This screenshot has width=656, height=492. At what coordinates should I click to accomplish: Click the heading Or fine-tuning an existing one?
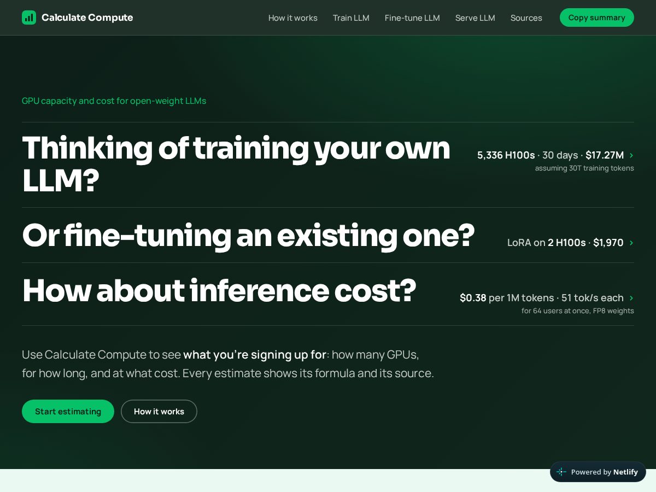tap(248, 235)
